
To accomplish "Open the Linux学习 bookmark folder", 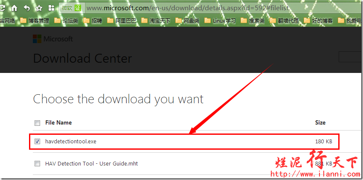I will pyautogui.click(x=220, y=21).
